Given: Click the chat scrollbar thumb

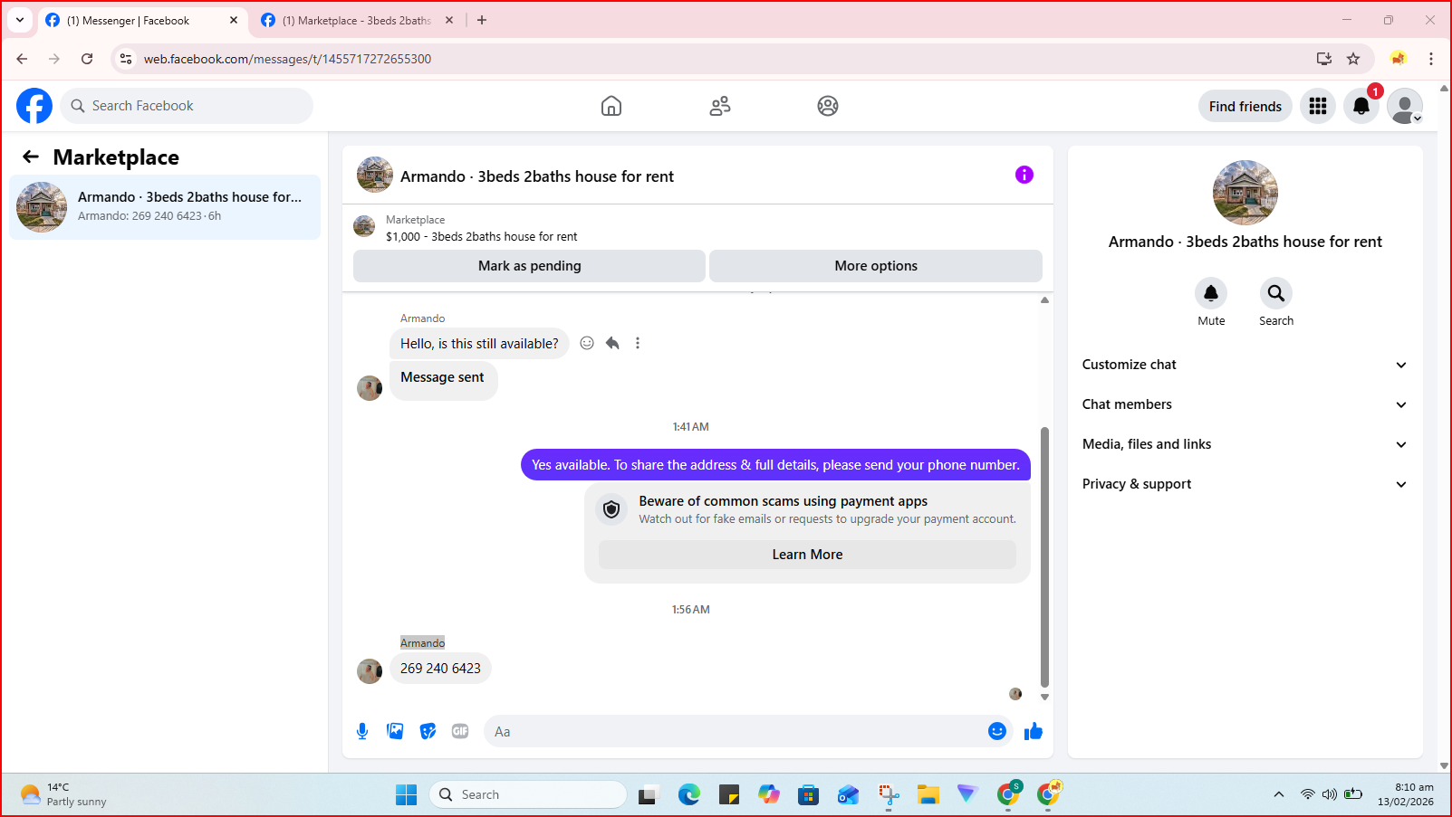Looking at the screenshot, I should 1044,557.
